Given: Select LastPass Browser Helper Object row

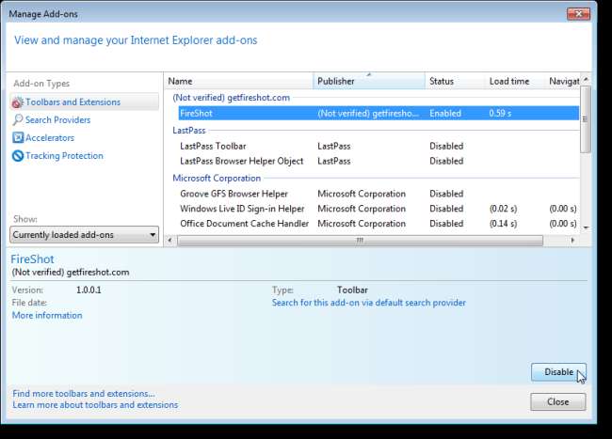Looking at the screenshot, I should 378,161.
